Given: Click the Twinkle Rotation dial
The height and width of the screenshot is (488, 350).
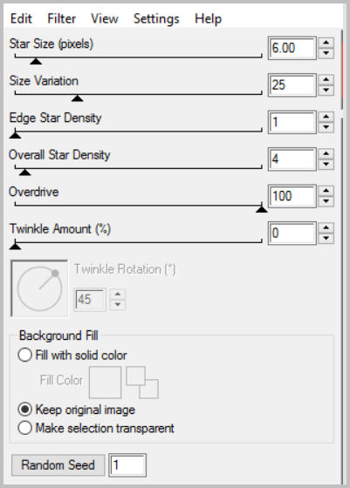Looking at the screenshot, I should [x=39, y=288].
